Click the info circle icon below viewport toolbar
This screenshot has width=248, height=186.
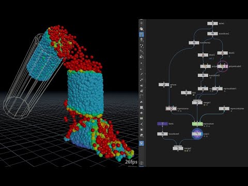click(x=142, y=163)
